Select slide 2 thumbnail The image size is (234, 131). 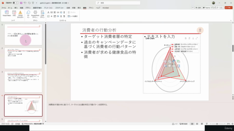(23, 58)
